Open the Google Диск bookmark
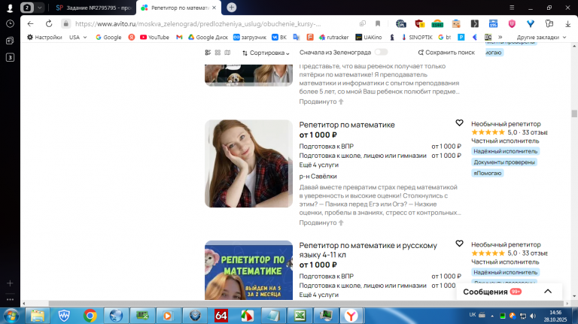 [208, 37]
